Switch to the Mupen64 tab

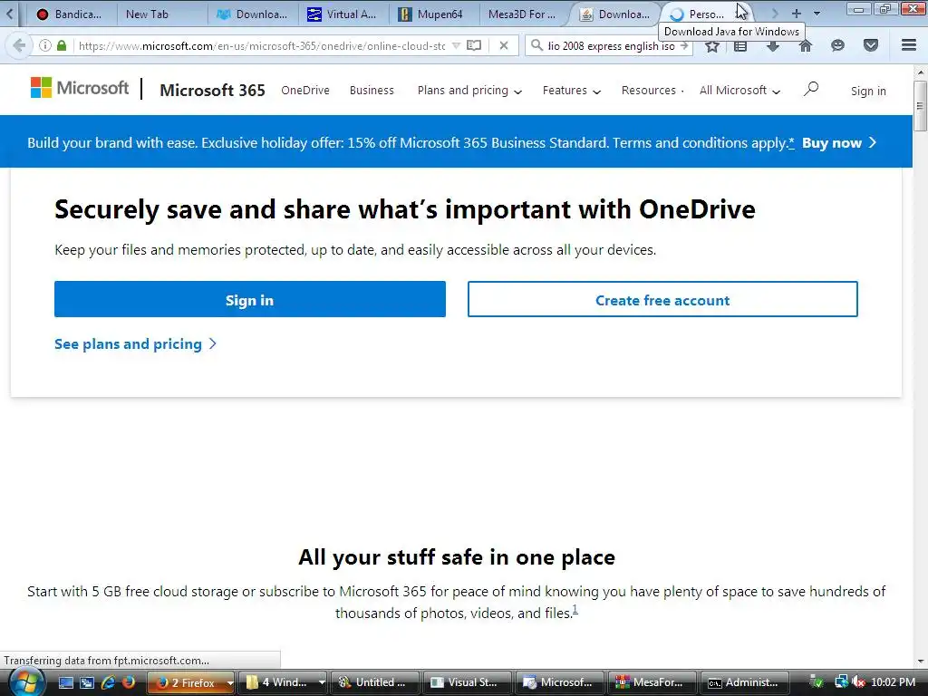(x=432, y=14)
